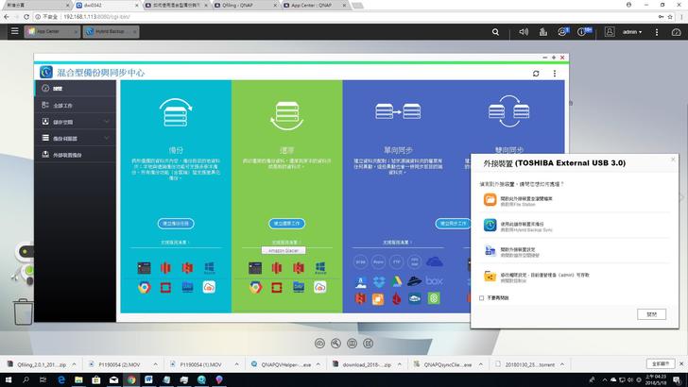Click the Hybrid Backup Sync clock icon in dialog
The image size is (688, 387).
point(490,225)
